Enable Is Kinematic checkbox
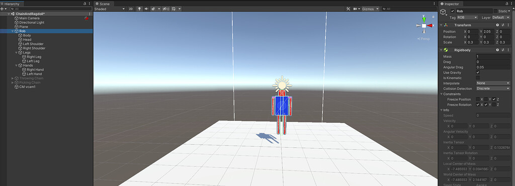This screenshot has width=515, height=186. (478, 78)
